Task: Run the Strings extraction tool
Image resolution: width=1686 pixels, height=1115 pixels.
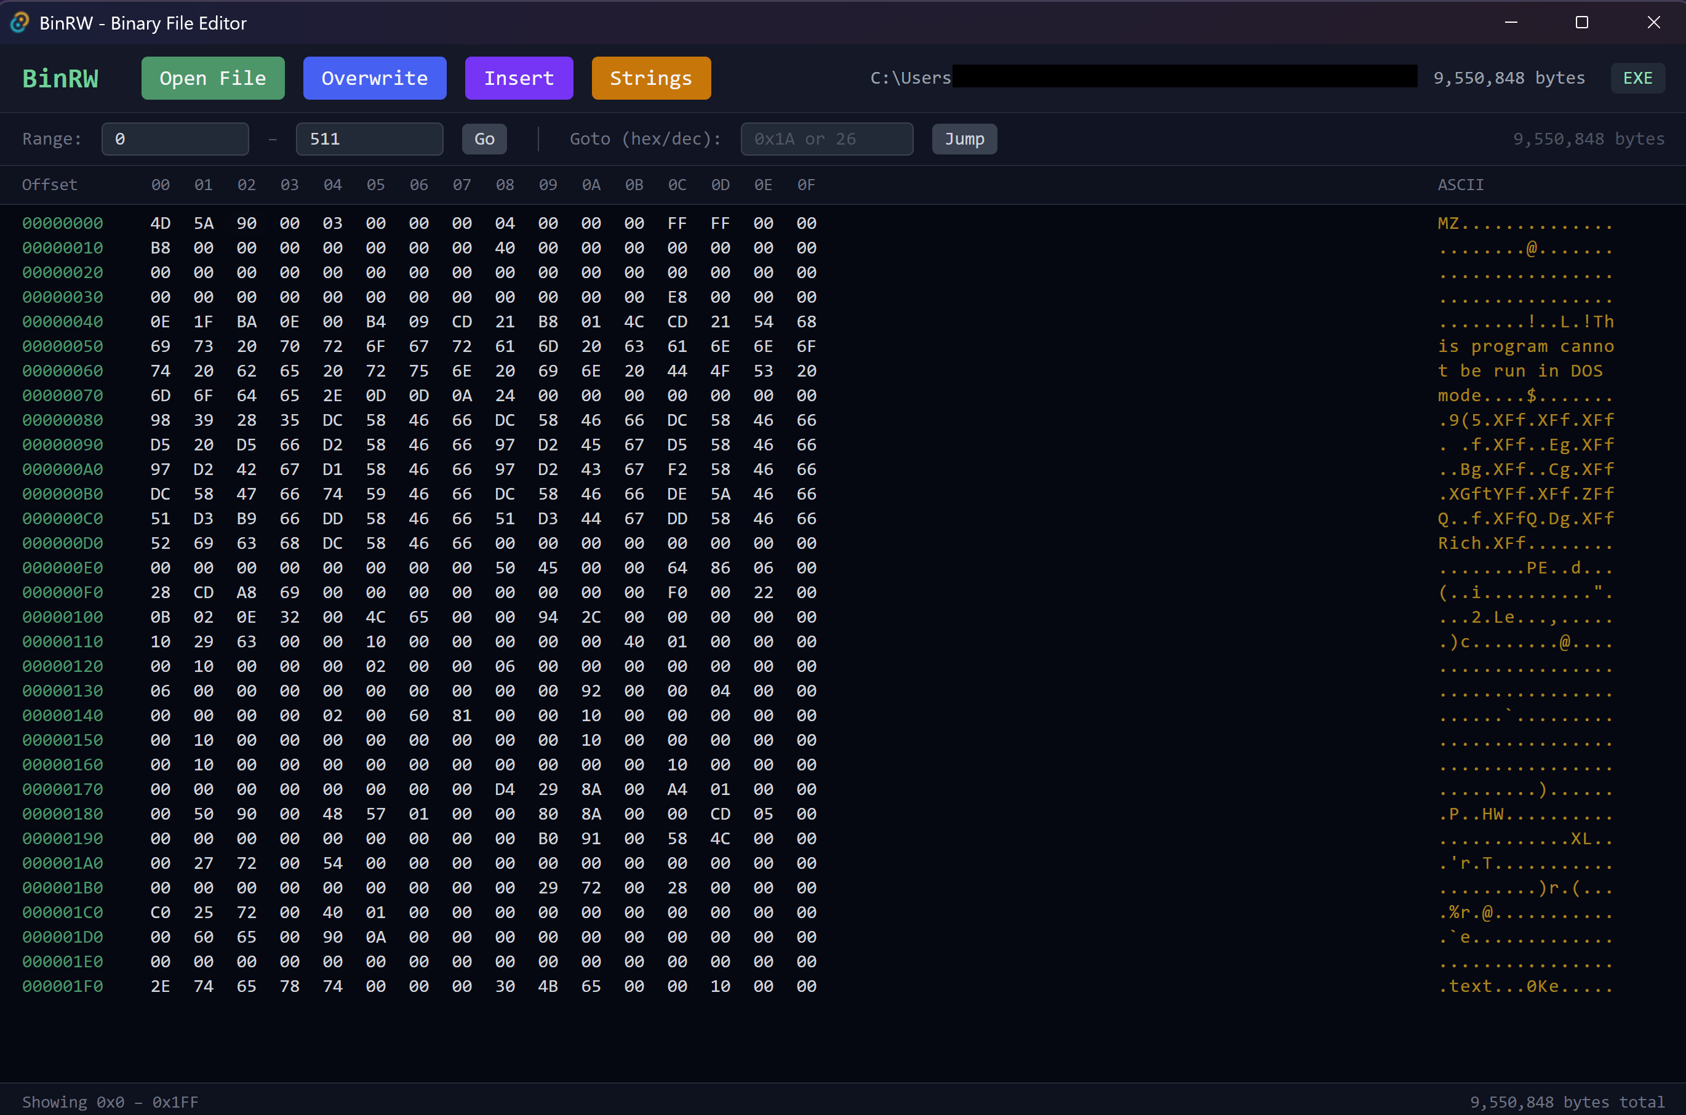Action: pyautogui.click(x=650, y=78)
